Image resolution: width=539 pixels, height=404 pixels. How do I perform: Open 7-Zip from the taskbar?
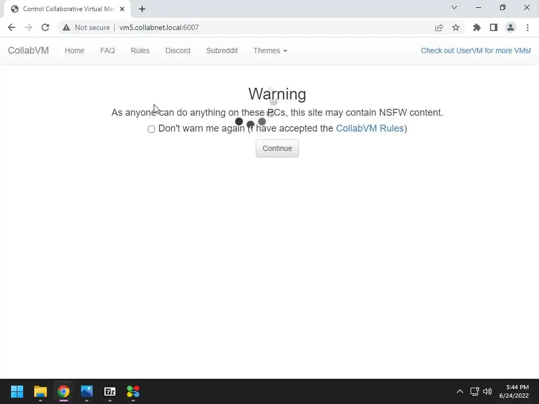tap(110, 391)
